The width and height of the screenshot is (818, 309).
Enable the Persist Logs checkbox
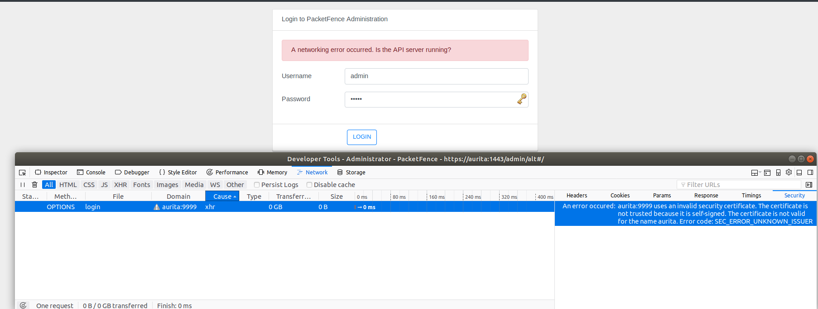(x=257, y=185)
